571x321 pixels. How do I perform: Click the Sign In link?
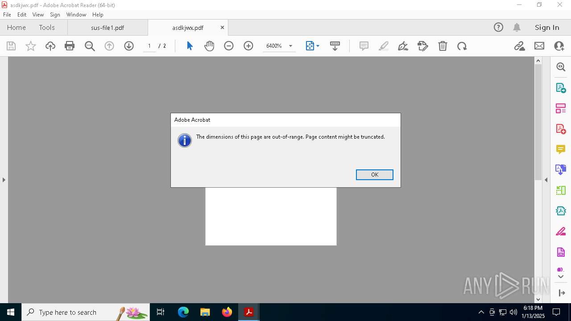click(547, 28)
